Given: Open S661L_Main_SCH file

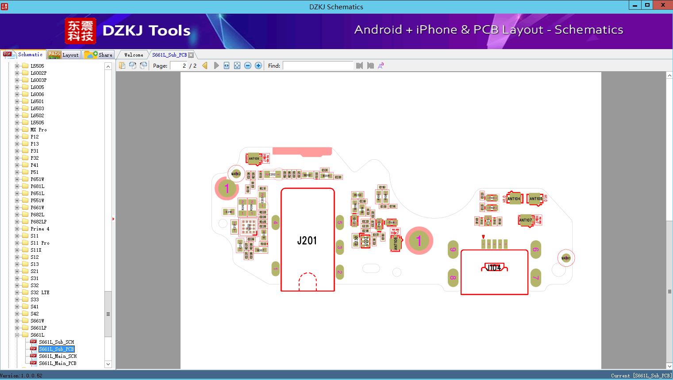Looking at the screenshot, I should tap(58, 356).
